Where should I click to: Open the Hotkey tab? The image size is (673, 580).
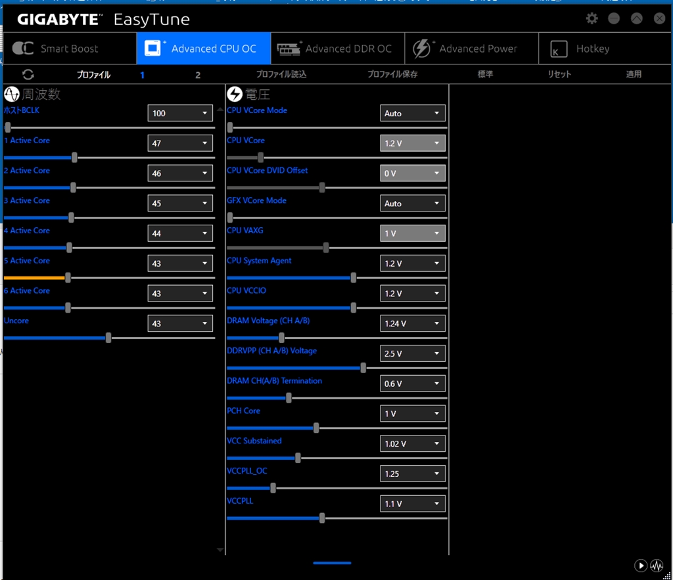pyautogui.click(x=605, y=49)
